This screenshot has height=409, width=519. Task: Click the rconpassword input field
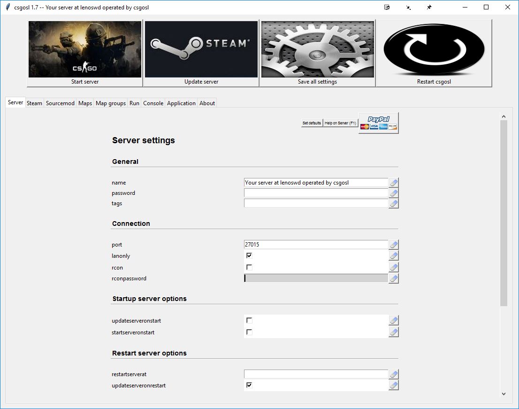316,278
